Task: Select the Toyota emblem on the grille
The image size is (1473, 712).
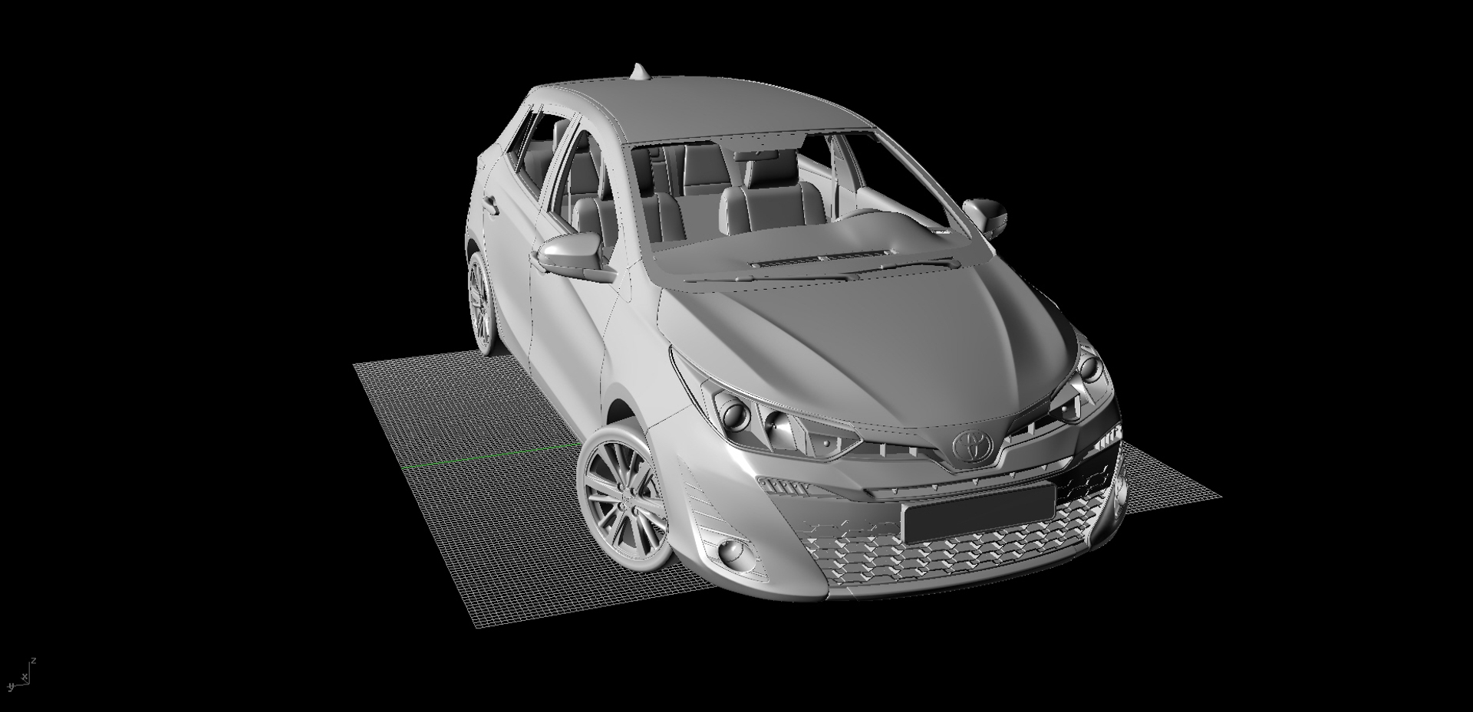Action: click(973, 445)
